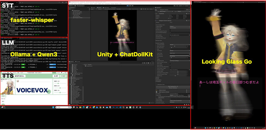Switch to the Animator tab
Screen dimensions: 266x130
click(x=114, y=8)
